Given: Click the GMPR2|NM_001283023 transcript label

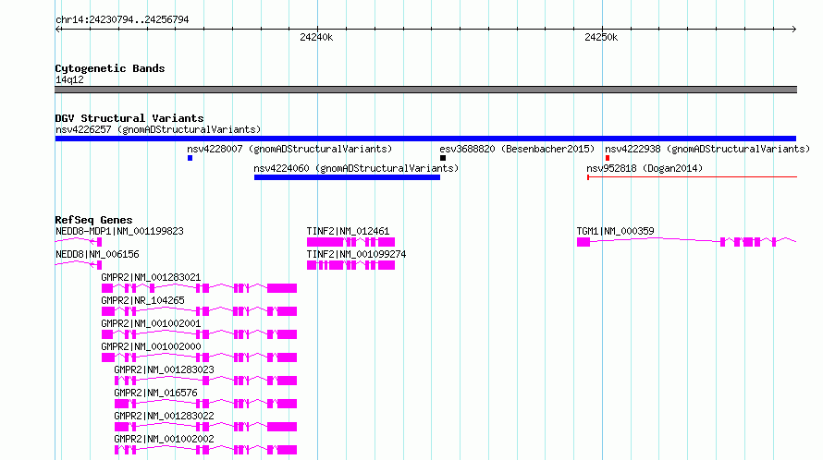Looking at the screenshot, I should coord(164,369).
